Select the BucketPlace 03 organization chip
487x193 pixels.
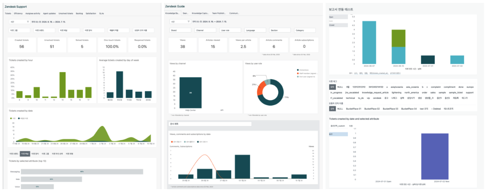390,109
